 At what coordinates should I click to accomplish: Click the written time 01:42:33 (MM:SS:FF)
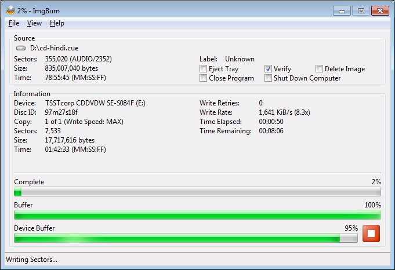(x=75, y=149)
